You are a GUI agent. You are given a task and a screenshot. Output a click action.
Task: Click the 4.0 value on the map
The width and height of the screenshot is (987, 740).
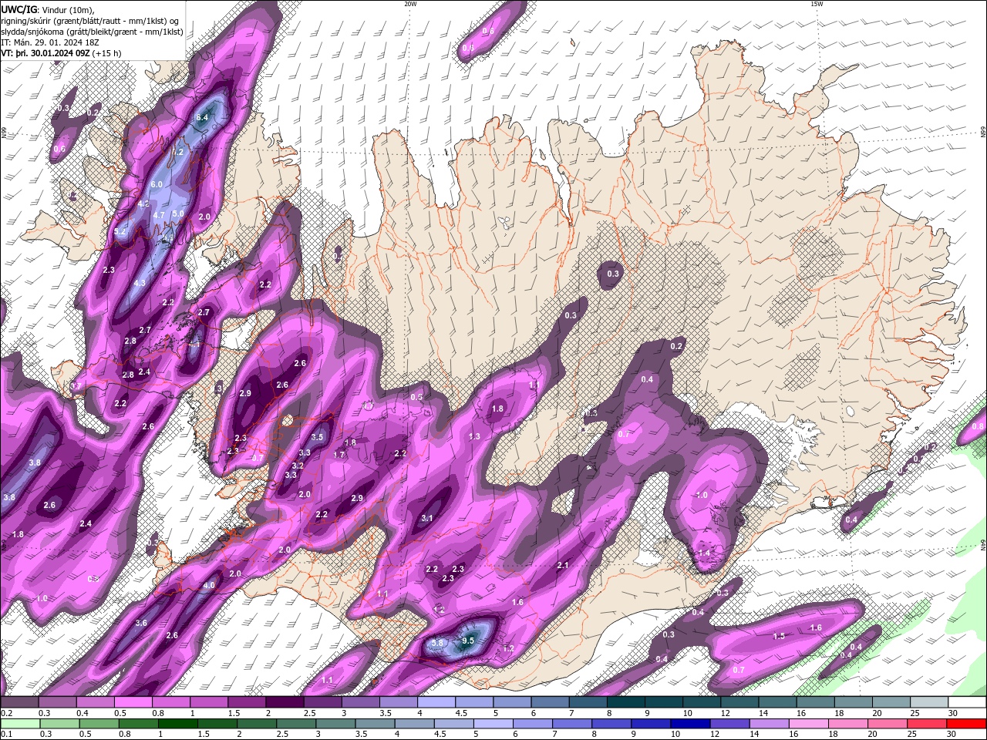209,585
